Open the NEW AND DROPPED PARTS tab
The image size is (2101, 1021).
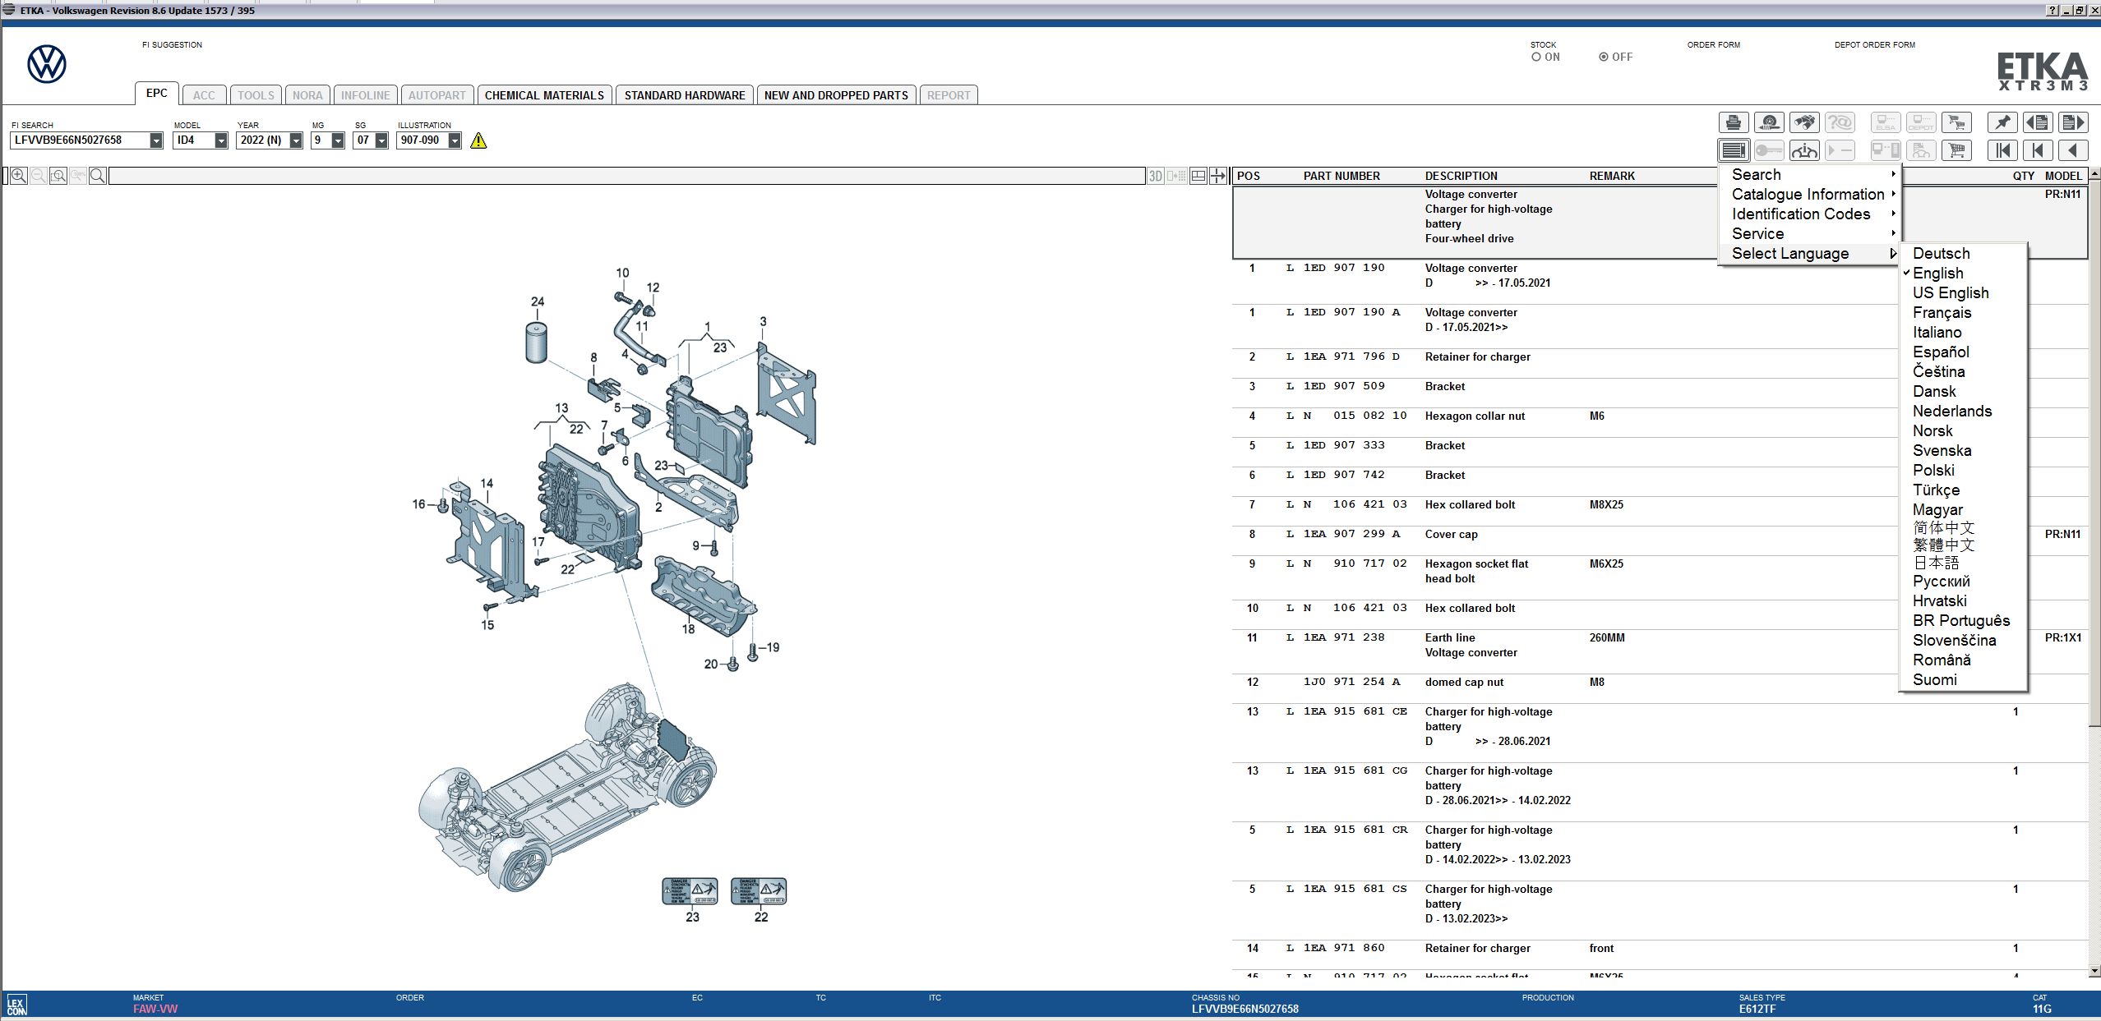point(836,95)
